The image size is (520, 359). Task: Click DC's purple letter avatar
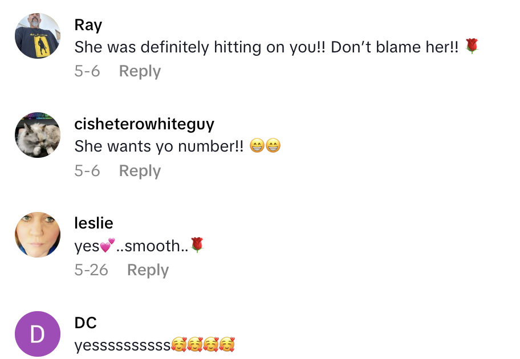[38, 334]
